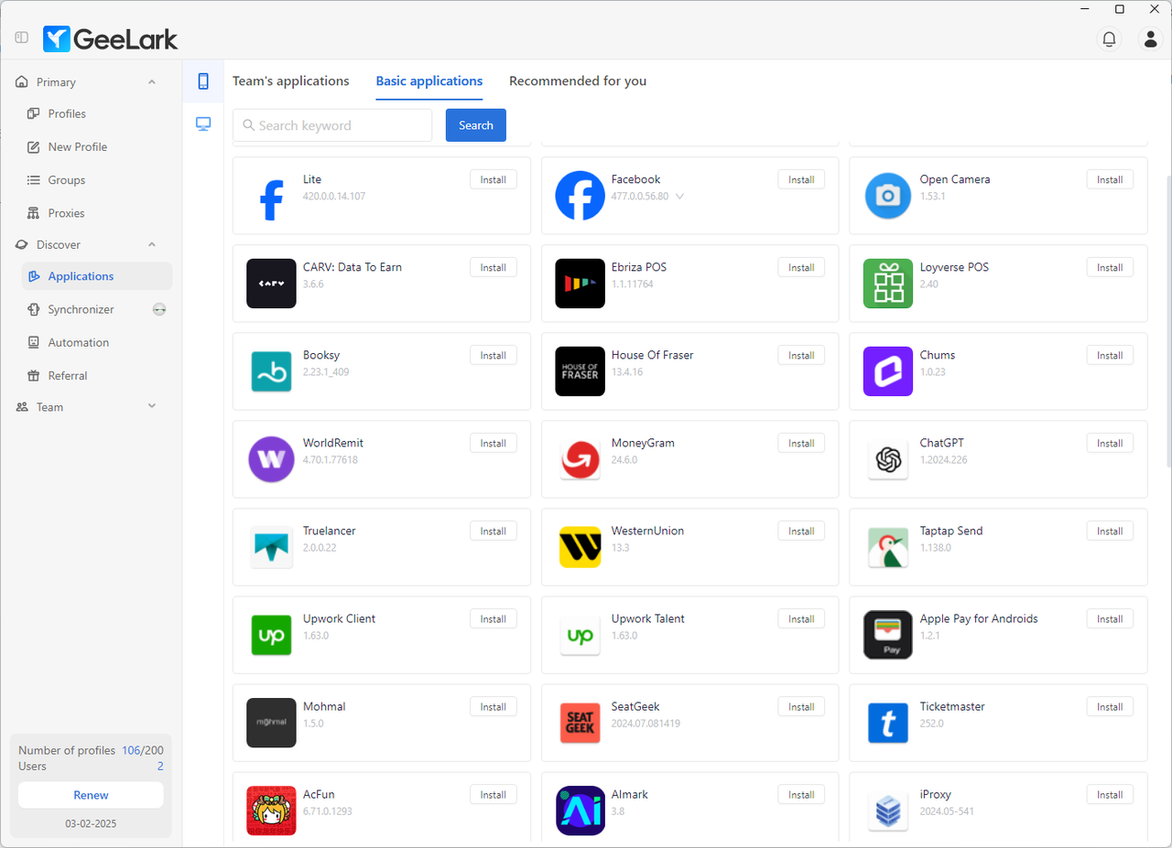
Task: Open Recommended for you tab
Action: click(x=578, y=81)
